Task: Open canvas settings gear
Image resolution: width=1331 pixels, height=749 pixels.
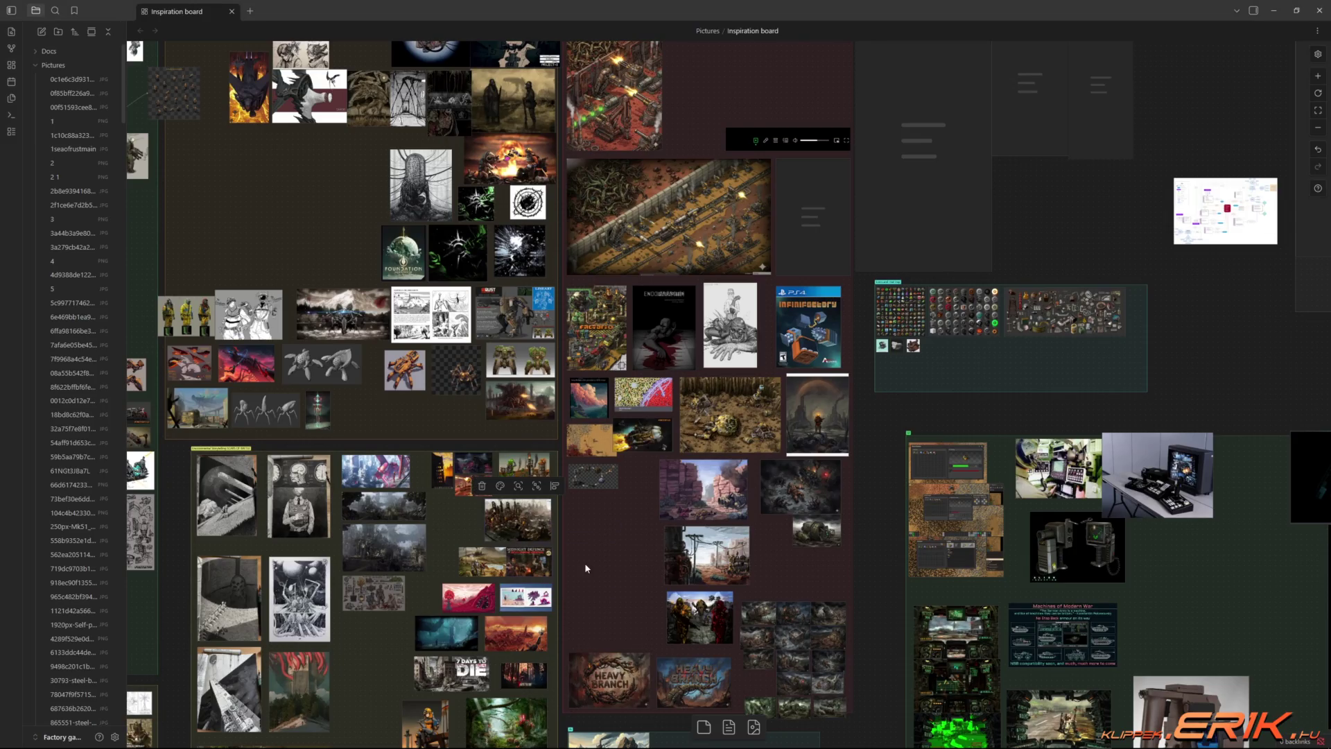Action: [1318, 54]
